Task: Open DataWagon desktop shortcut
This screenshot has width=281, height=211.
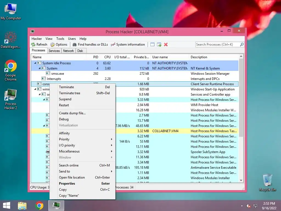Action: coord(11,40)
